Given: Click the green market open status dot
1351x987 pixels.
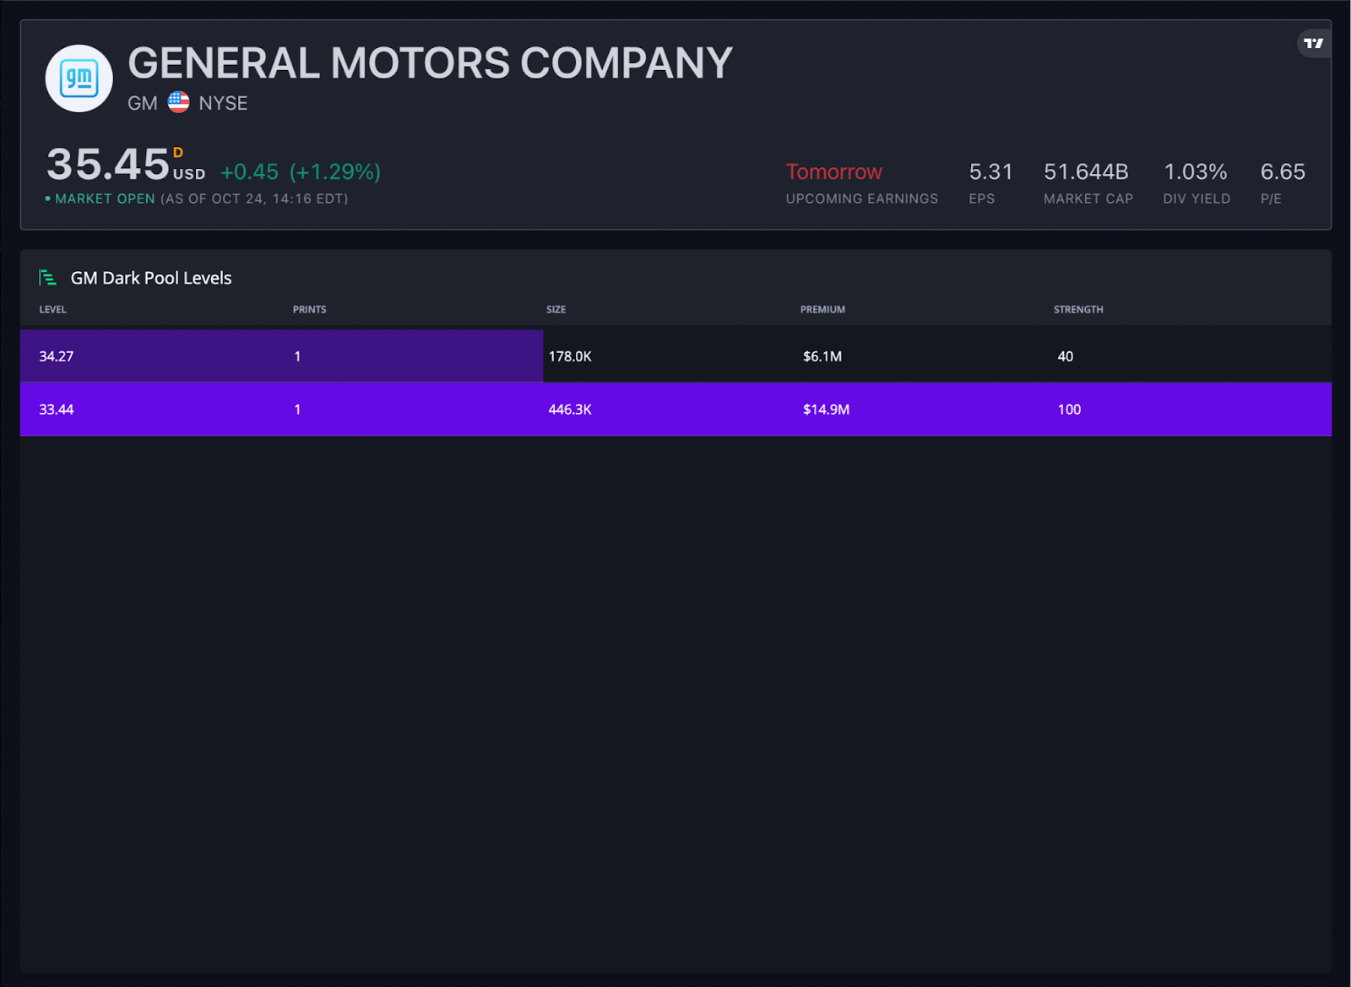Looking at the screenshot, I should pyautogui.click(x=47, y=198).
